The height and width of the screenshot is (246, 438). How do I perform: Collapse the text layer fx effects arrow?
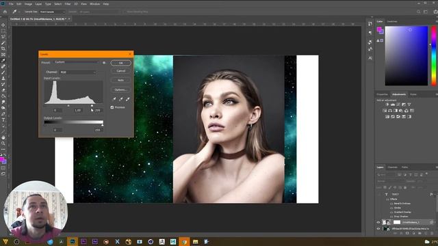[x=435, y=194]
